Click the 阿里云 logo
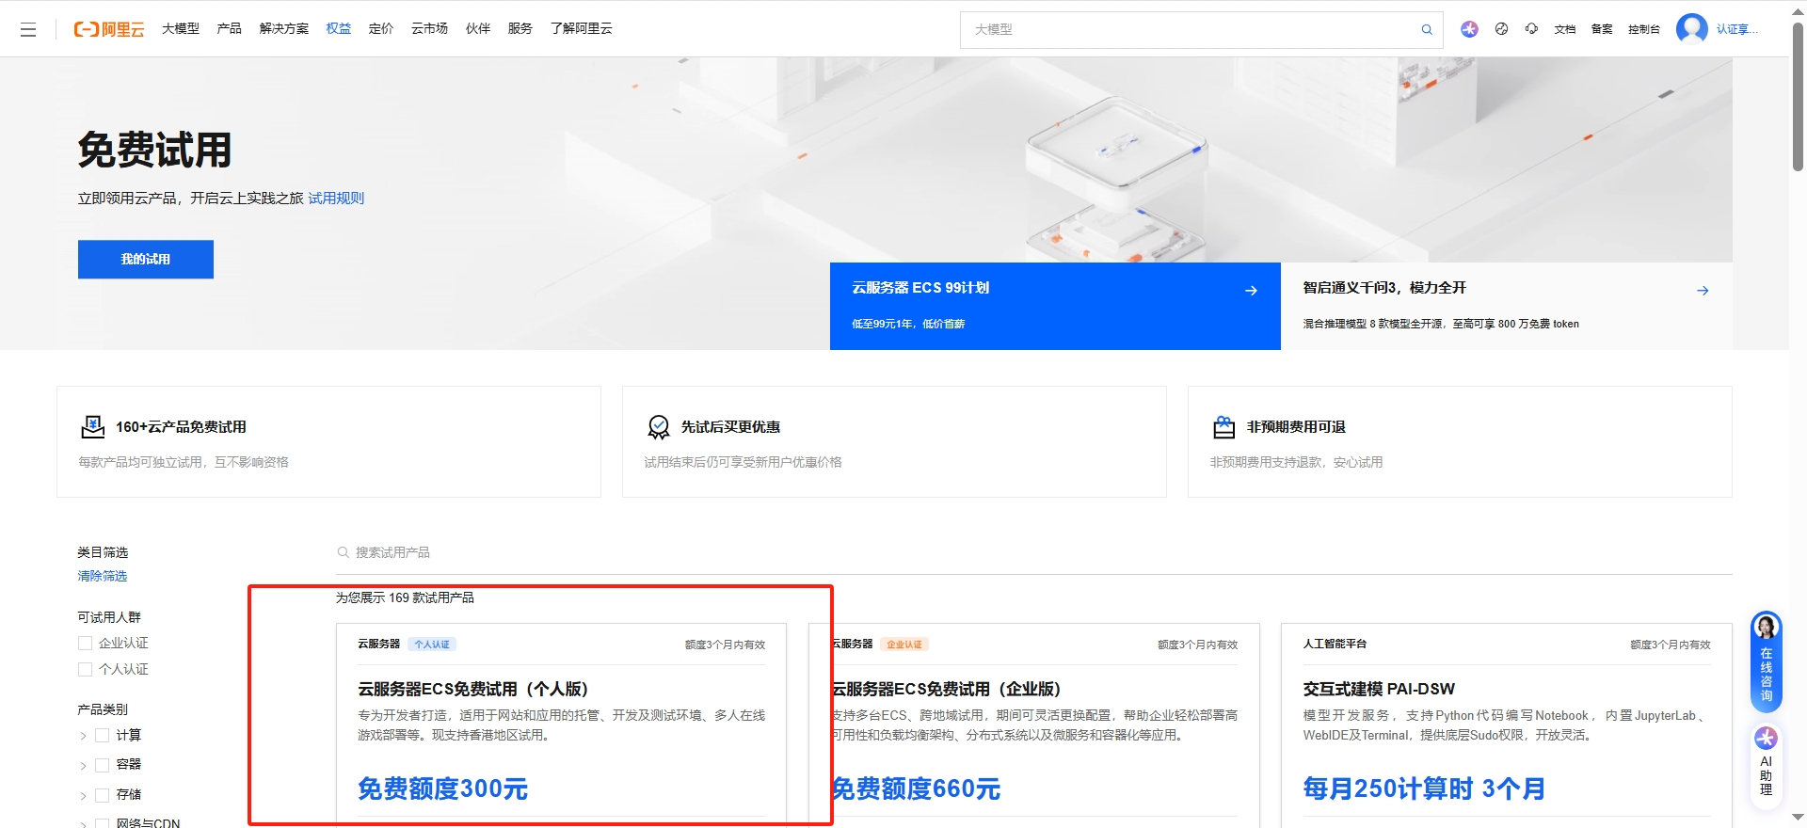Viewport: 1807px width, 828px height. (x=109, y=29)
